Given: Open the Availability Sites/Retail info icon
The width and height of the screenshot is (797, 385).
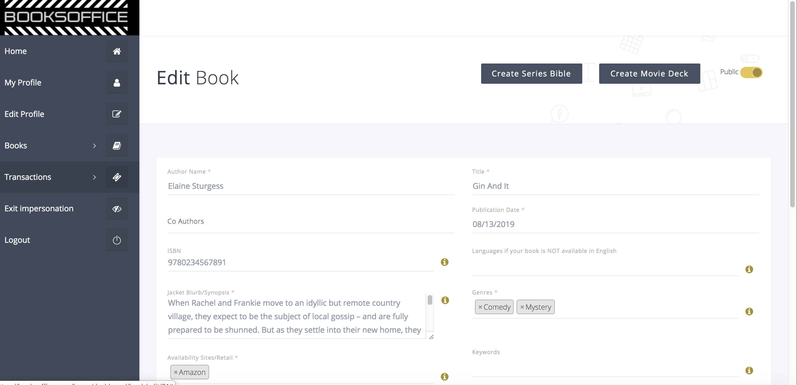Looking at the screenshot, I should click(445, 377).
